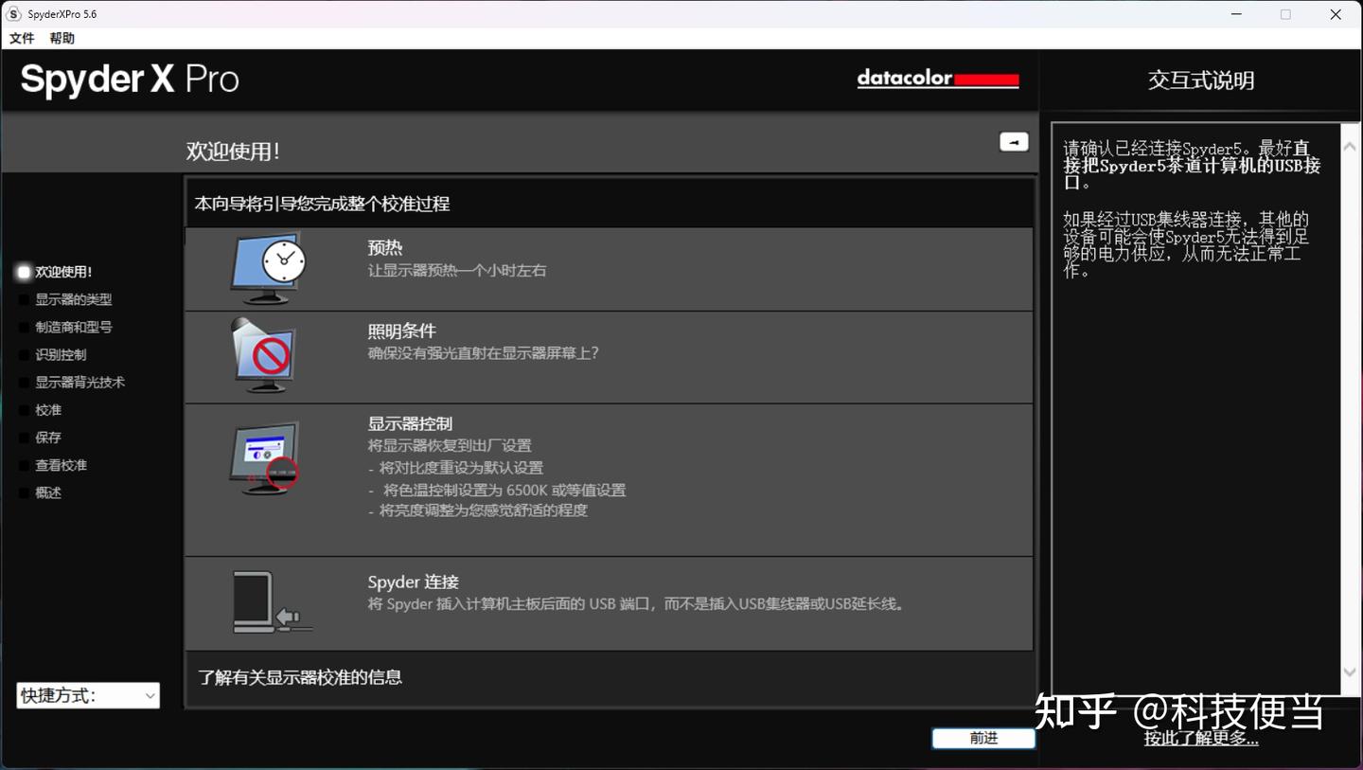
Task: Select the 校准 step in the sidebar
Action: [47, 409]
